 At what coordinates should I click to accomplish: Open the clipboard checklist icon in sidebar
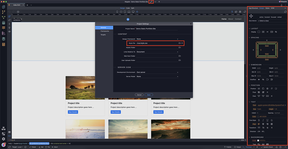[3, 44]
